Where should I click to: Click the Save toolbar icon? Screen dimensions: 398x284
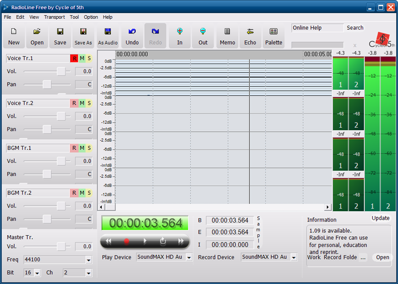(60, 36)
